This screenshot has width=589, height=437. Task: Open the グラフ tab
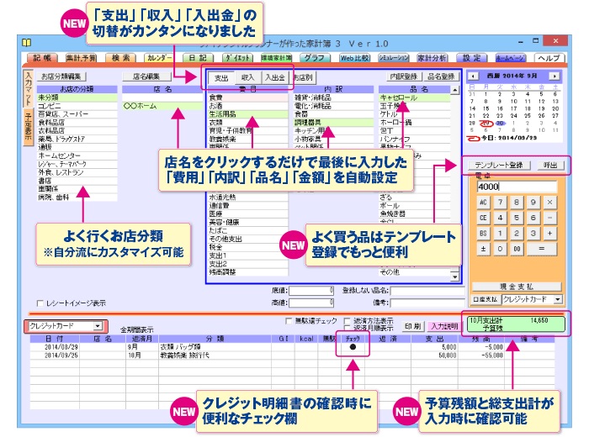[x=314, y=58]
